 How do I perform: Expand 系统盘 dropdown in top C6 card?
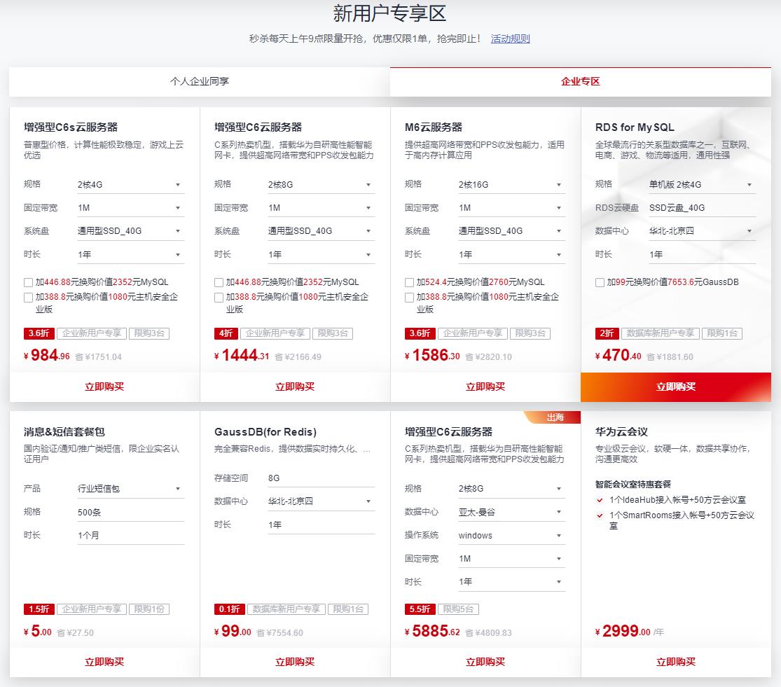click(322, 231)
